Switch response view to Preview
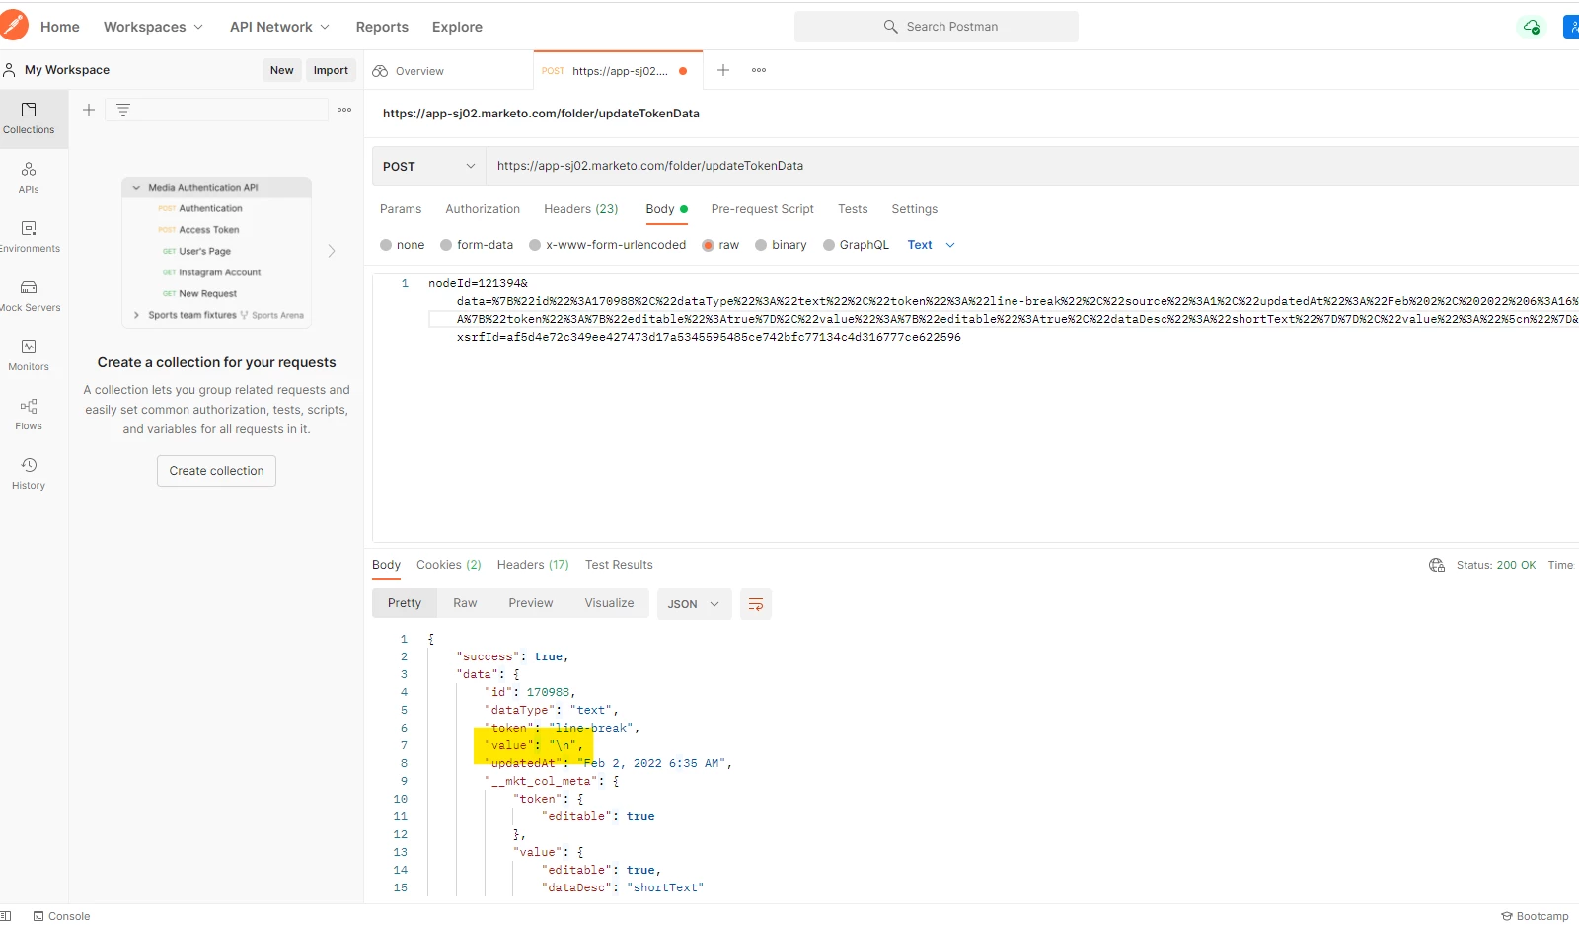Viewport: 1579px width, 925px height. pos(531,603)
